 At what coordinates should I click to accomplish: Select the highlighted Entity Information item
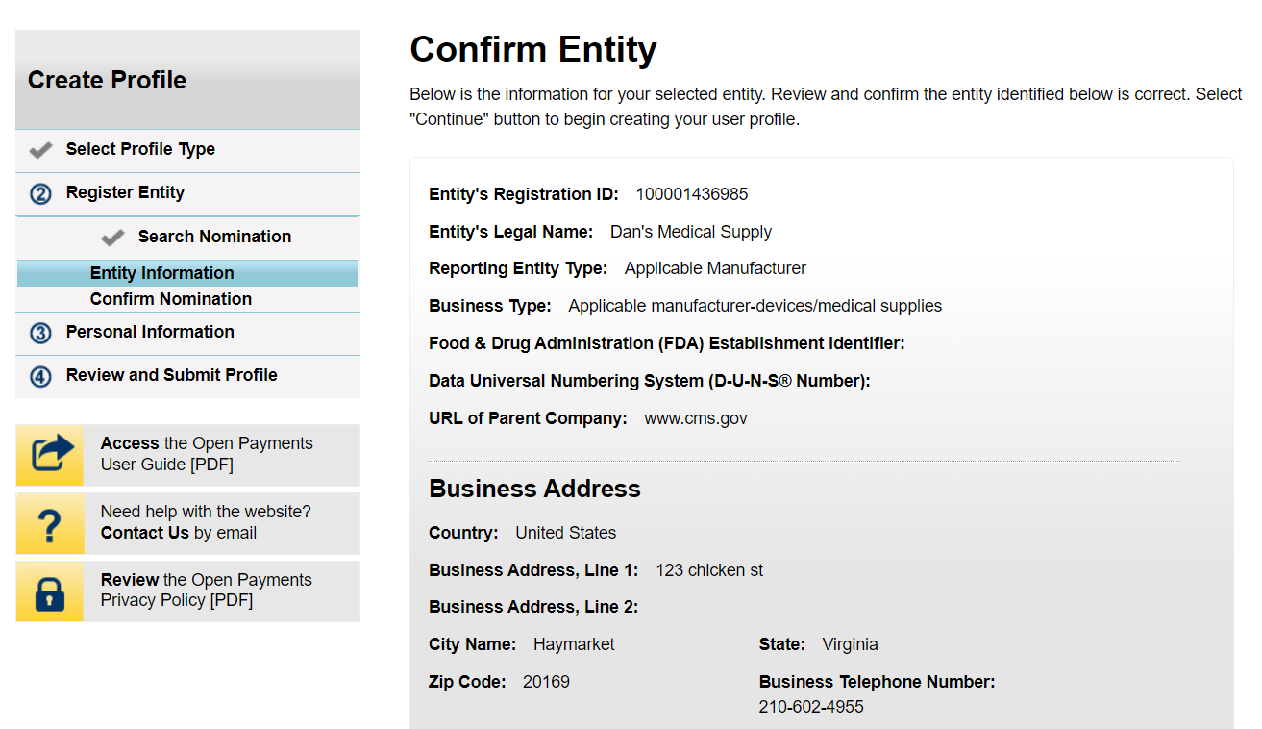[162, 273]
